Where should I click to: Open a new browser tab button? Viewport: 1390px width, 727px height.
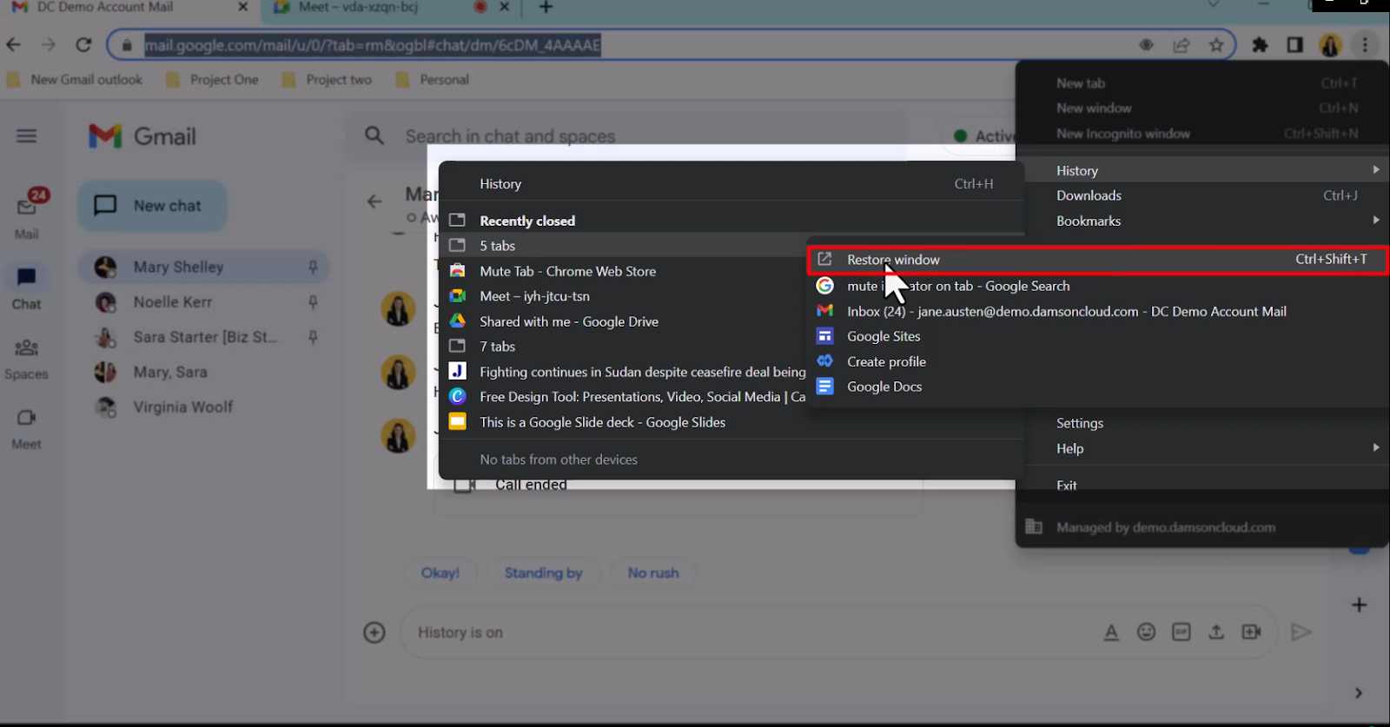[546, 8]
